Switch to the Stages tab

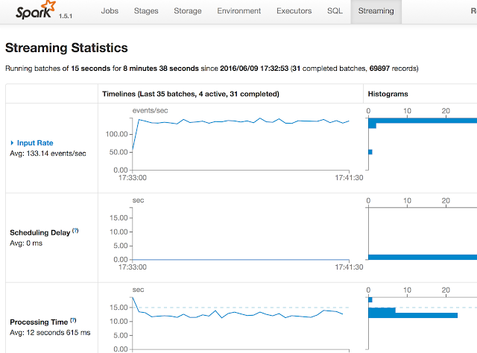(x=145, y=11)
